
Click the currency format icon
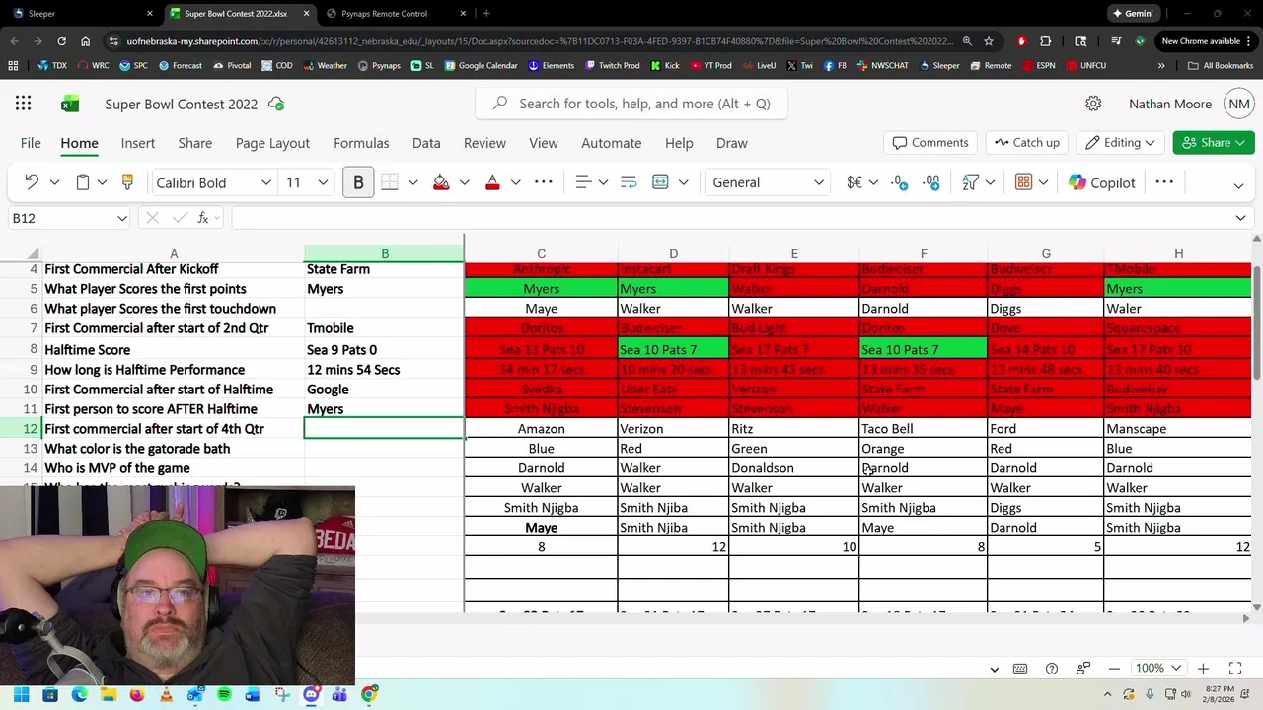pyautogui.click(x=854, y=182)
